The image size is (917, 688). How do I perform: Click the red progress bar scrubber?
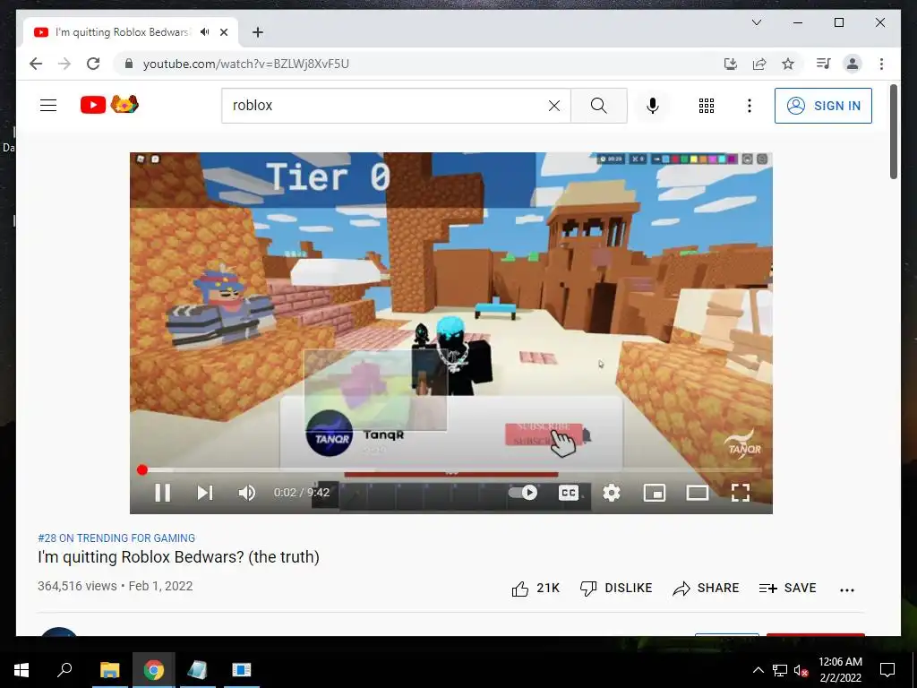click(142, 469)
